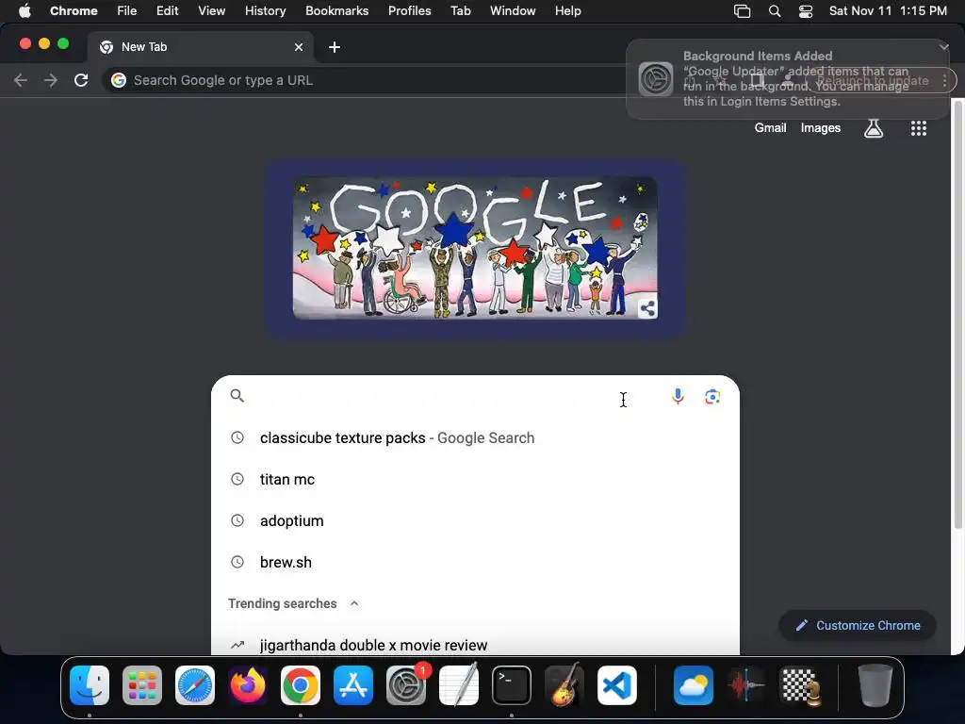Open Trash from the dock

point(875,685)
